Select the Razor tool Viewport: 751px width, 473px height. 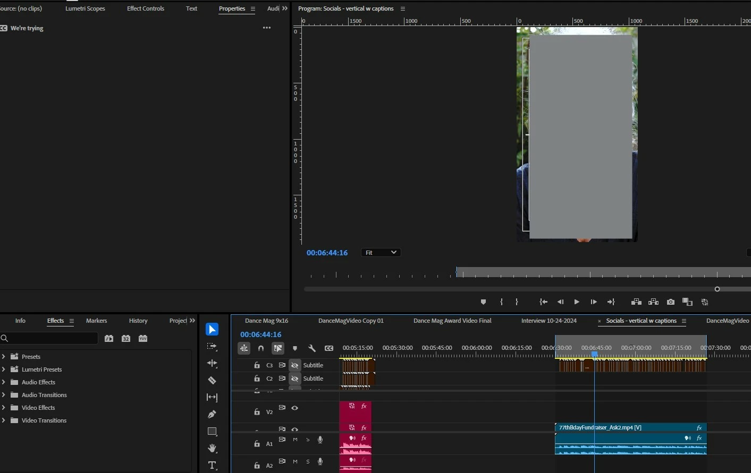click(x=212, y=380)
